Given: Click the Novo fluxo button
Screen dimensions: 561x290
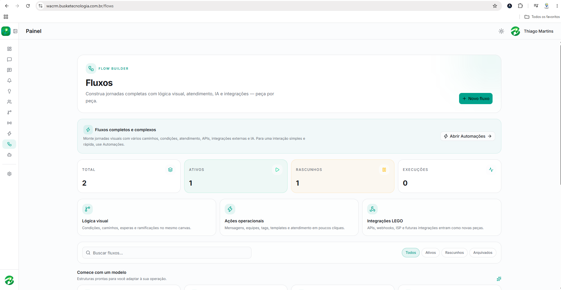Looking at the screenshot, I should [x=476, y=99].
